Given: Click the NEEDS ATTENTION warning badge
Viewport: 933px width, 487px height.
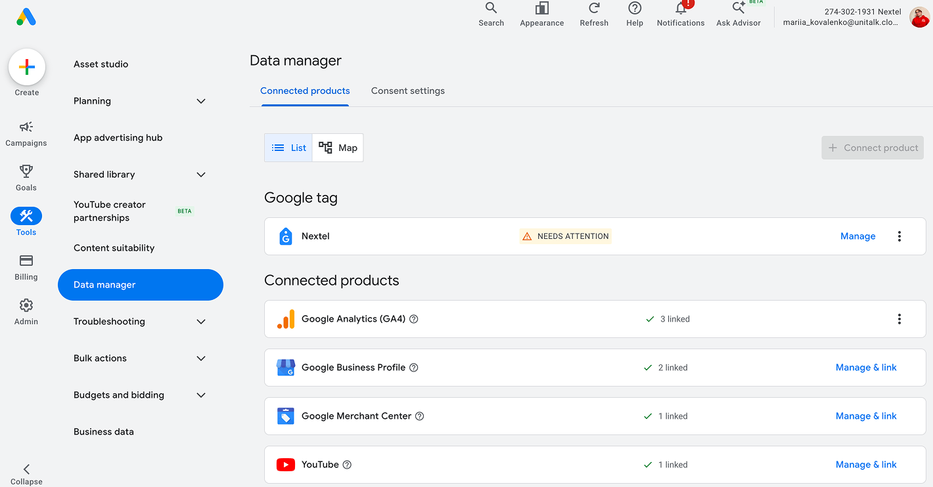Looking at the screenshot, I should point(566,236).
